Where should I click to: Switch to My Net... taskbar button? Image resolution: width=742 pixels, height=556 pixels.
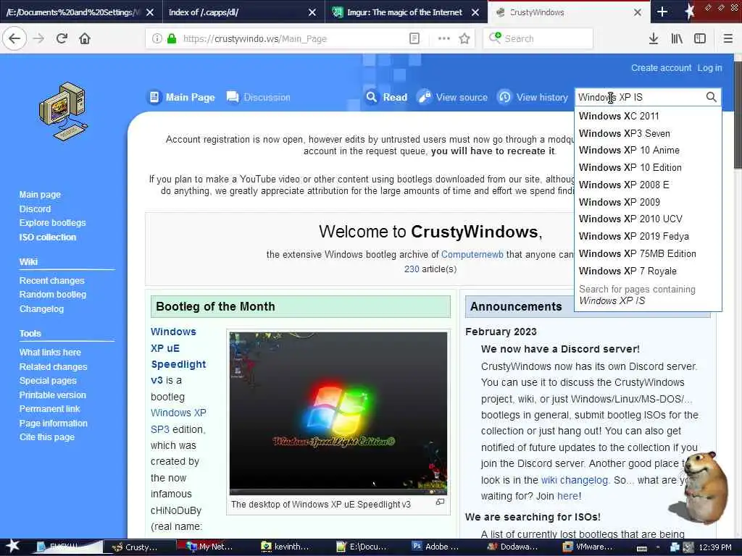[209, 547]
